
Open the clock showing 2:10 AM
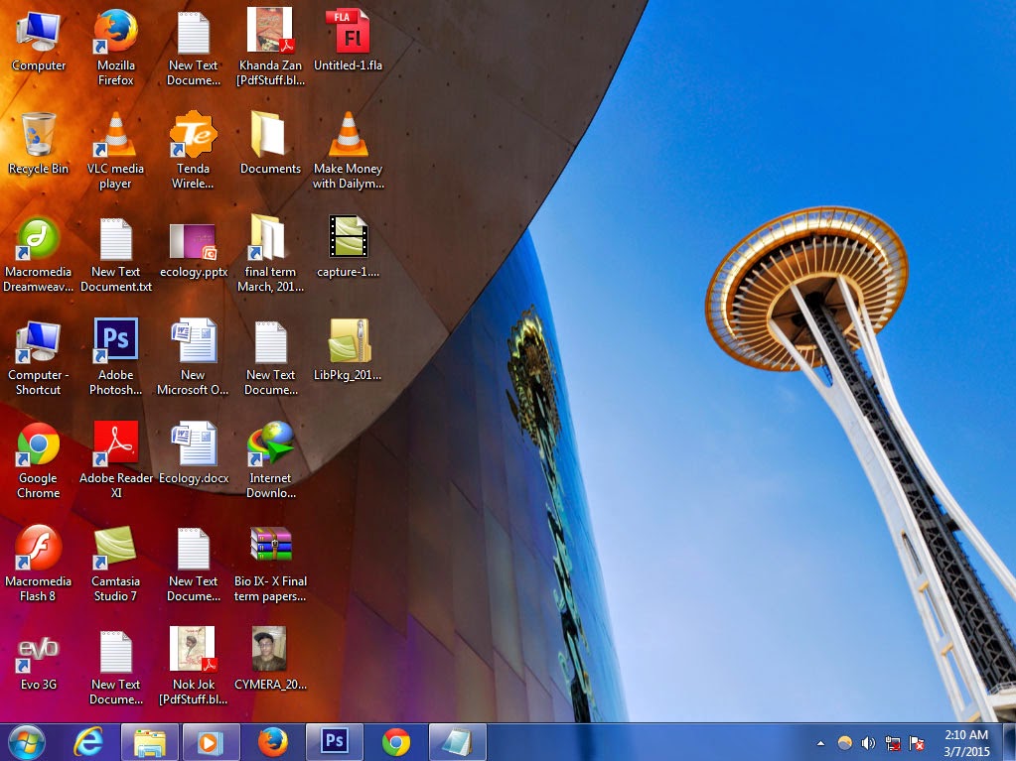(x=966, y=743)
